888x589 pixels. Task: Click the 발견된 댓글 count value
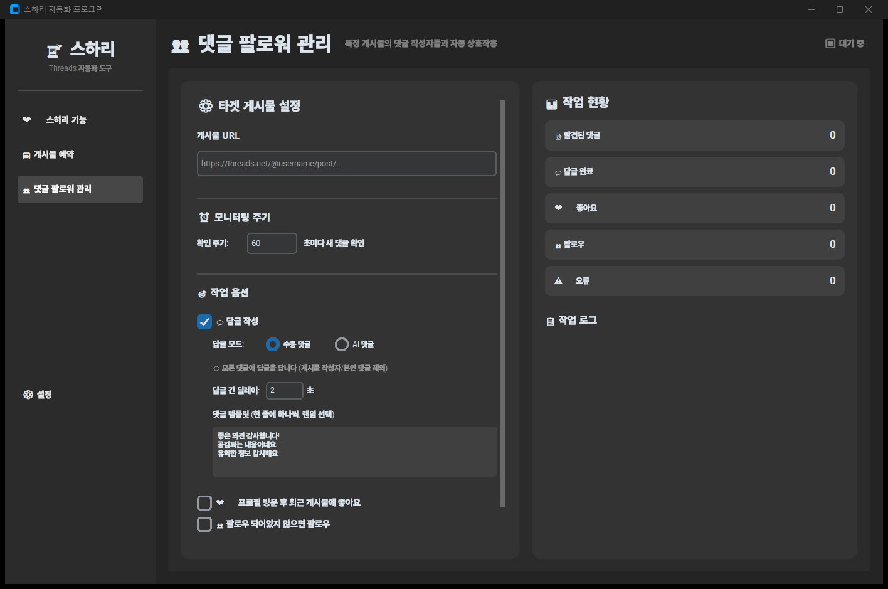833,135
